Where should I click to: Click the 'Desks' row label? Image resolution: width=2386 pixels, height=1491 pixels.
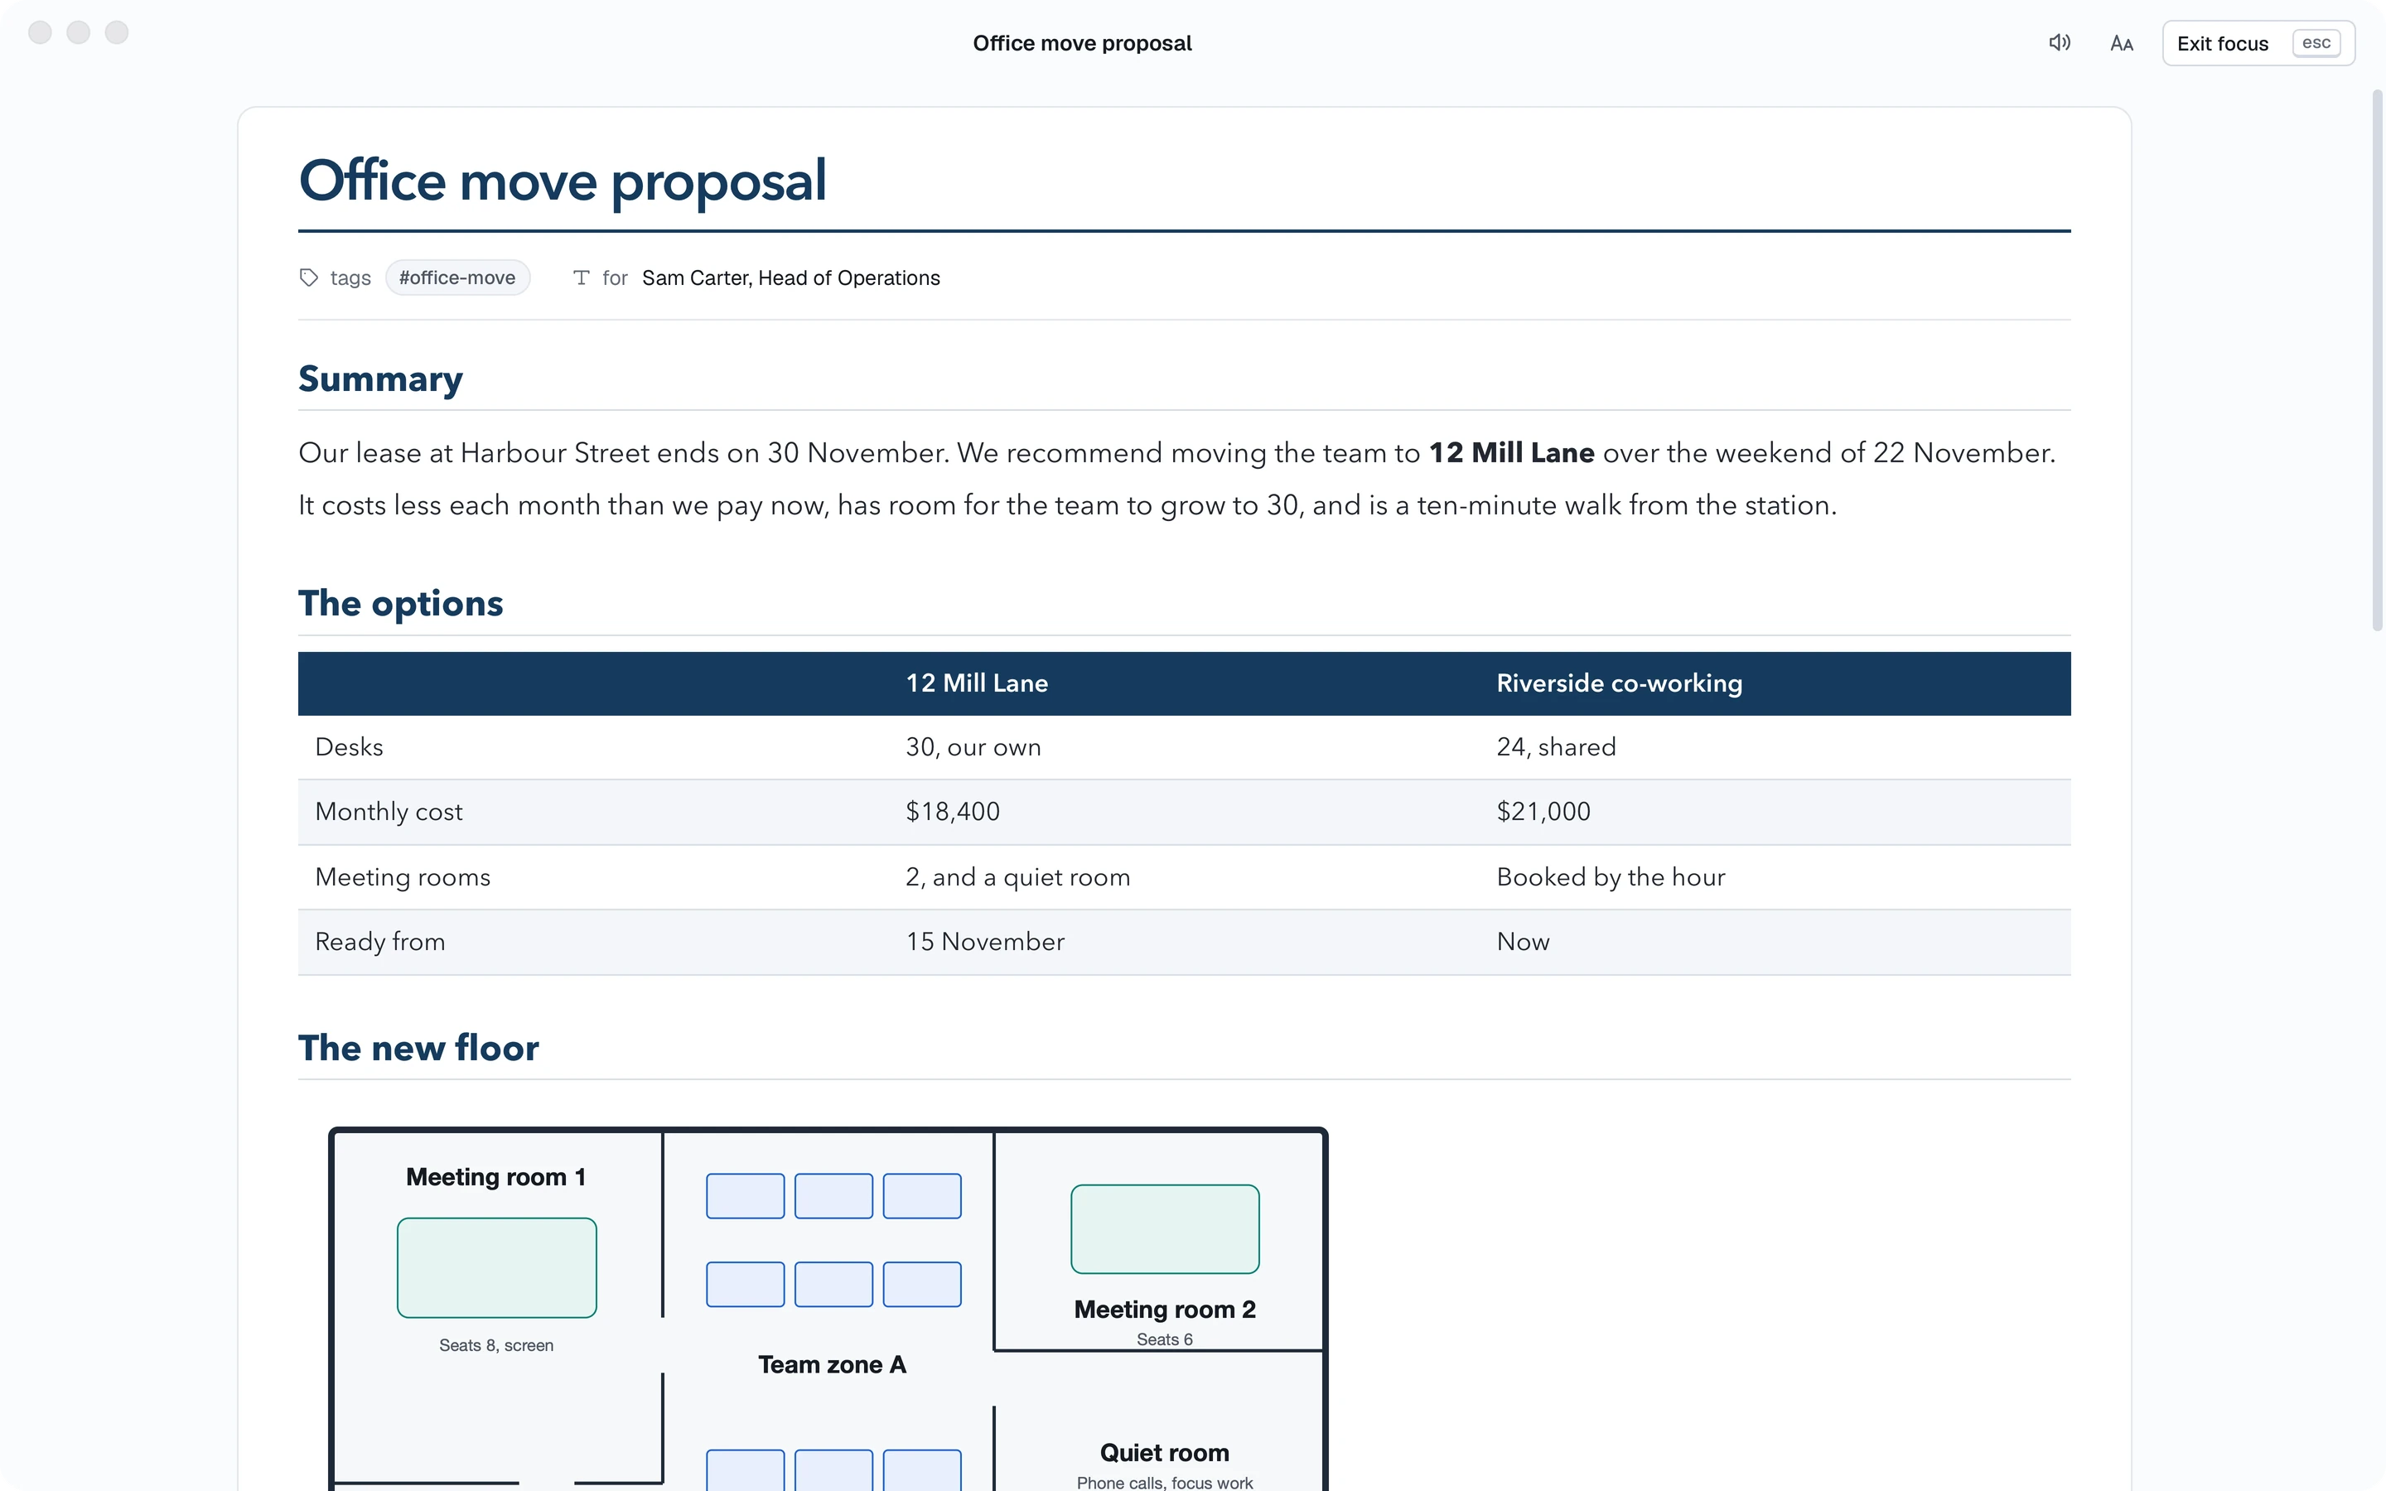(x=349, y=747)
